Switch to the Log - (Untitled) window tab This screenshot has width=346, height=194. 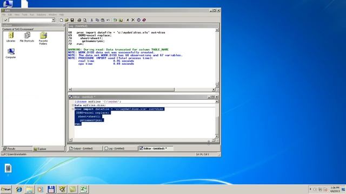pyautogui.click(x=121, y=149)
